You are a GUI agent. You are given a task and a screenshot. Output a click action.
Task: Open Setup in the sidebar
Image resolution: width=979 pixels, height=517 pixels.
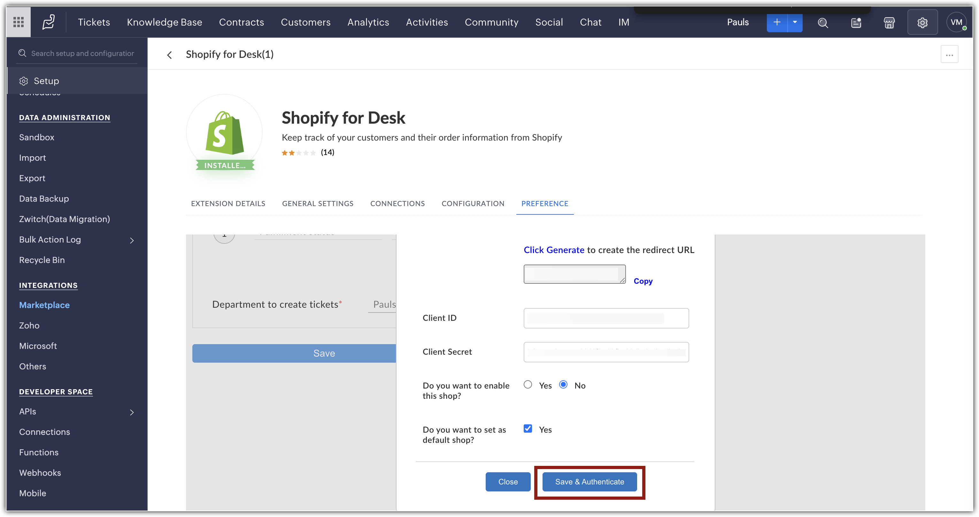pos(77,81)
